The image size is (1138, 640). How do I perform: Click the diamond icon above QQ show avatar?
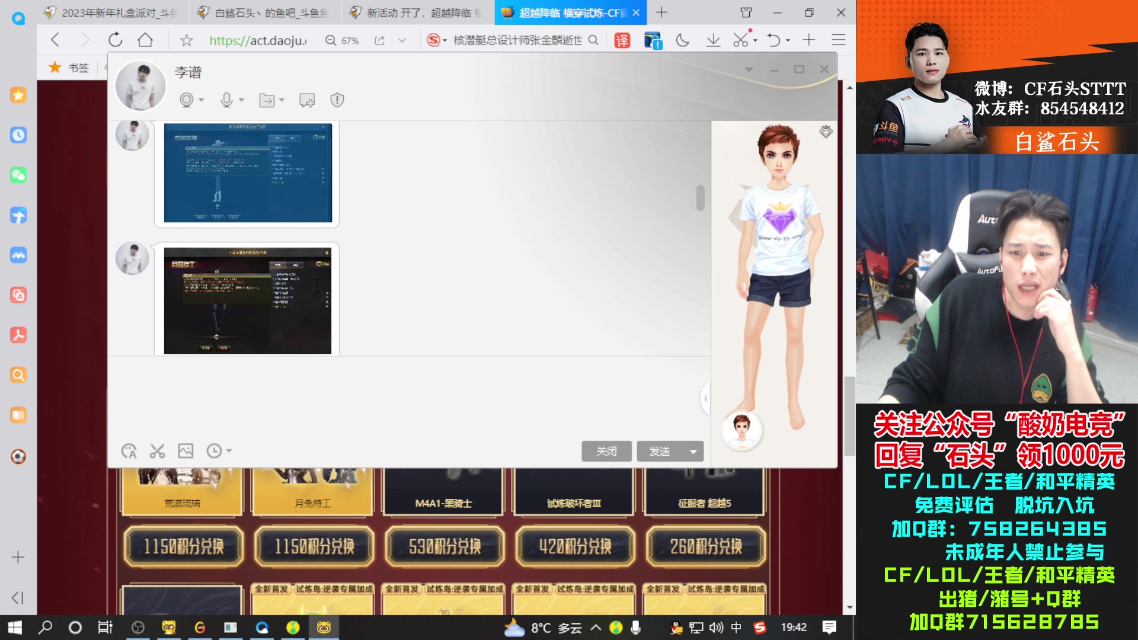826,132
